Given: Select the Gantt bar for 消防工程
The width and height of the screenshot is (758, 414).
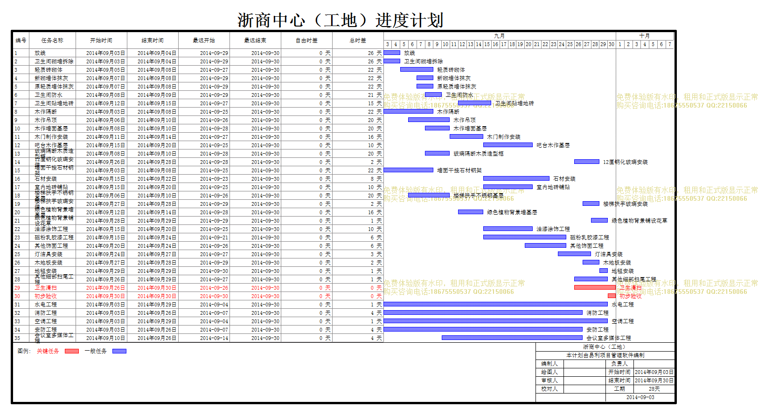Looking at the screenshot, I should 483,312.
